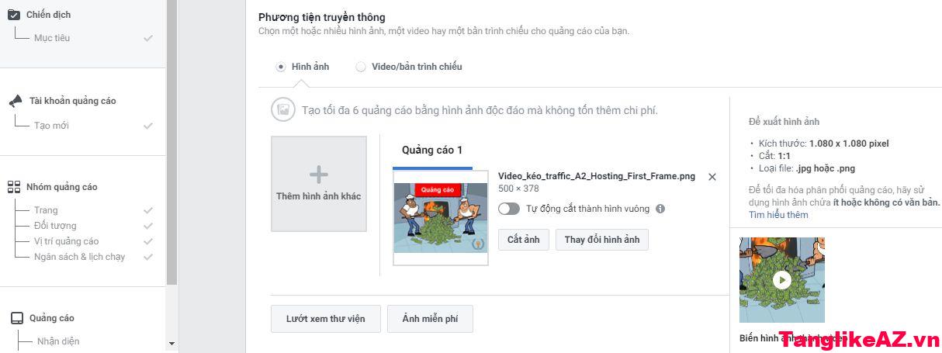The height and width of the screenshot is (353, 942).
Task: Click the checkmark beside Tạo mới
Action: click(x=148, y=126)
